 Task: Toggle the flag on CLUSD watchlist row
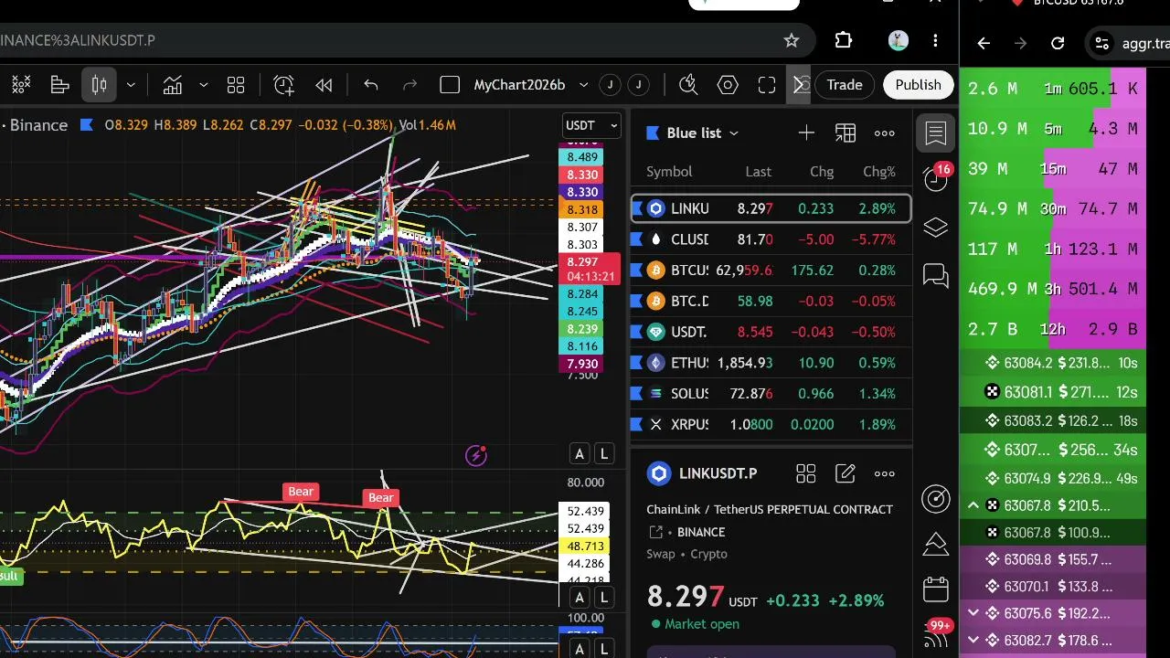pyautogui.click(x=638, y=239)
